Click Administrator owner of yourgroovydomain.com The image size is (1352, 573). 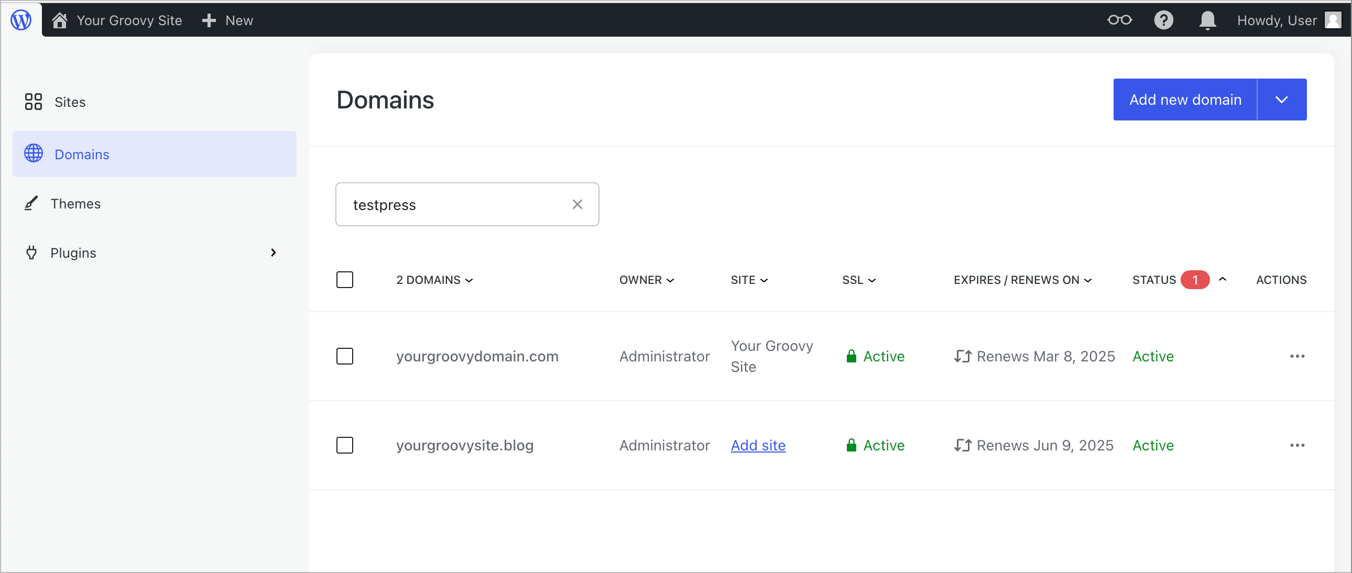pos(664,356)
